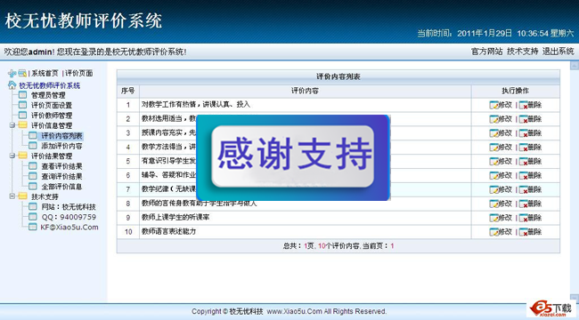Screen dimensions: 579x320
Task: Click the 删除 icon in row 4
Action: coord(523,148)
